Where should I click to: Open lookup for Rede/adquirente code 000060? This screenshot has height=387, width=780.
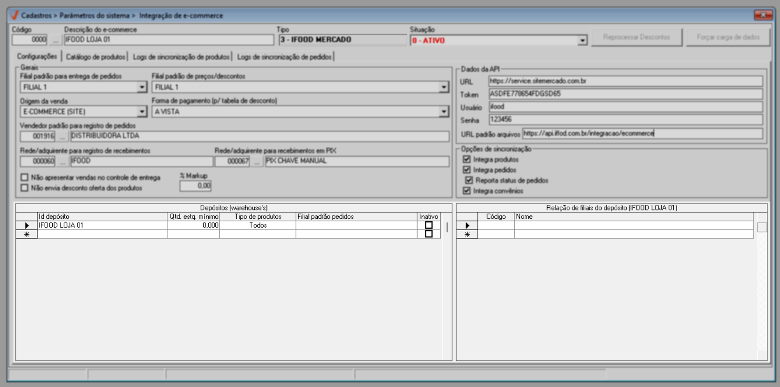[62, 162]
